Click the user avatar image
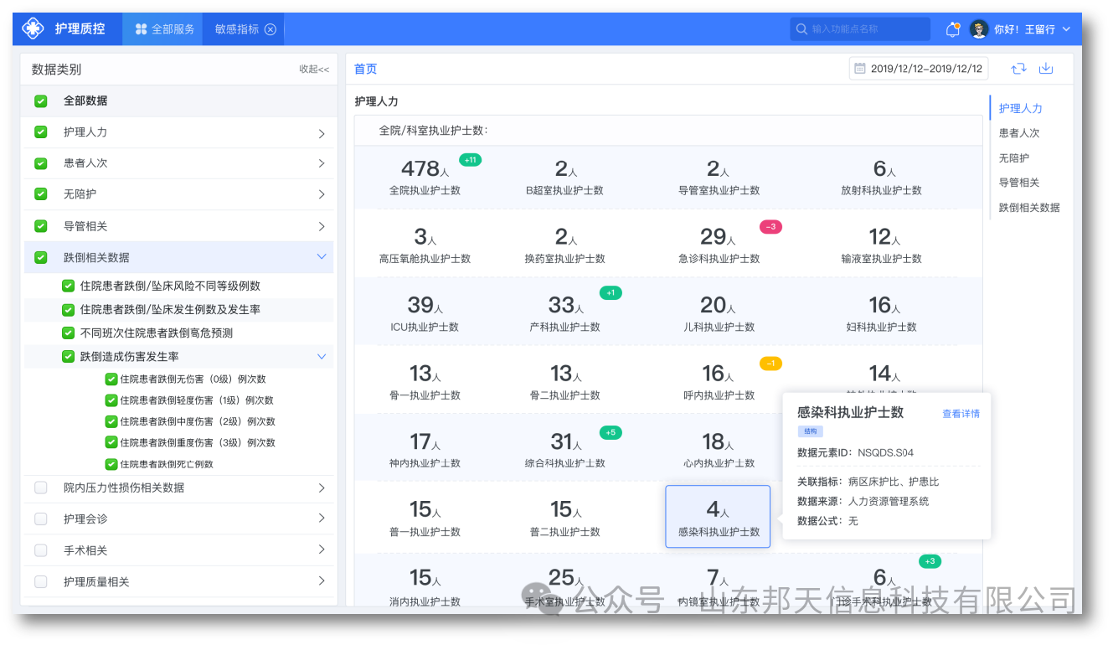The width and height of the screenshot is (1113, 645). click(980, 28)
